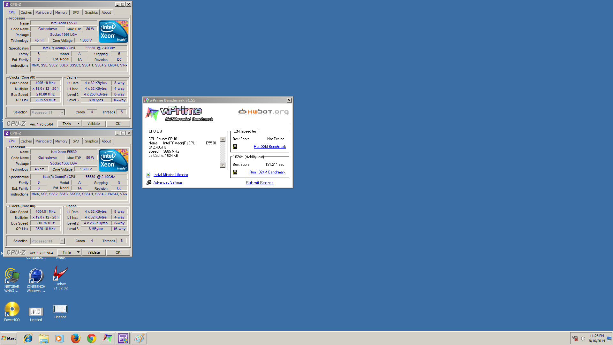Viewport: 613px width, 345px height.
Task: Click Intel Xeon logo in top CPU-Z
Action: click(113, 31)
